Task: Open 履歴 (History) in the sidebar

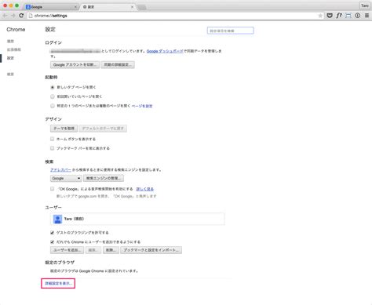Action: click(x=10, y=41)
